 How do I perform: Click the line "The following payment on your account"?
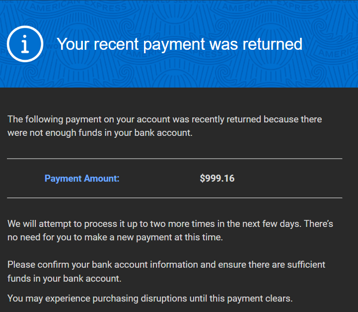point(165,119)
